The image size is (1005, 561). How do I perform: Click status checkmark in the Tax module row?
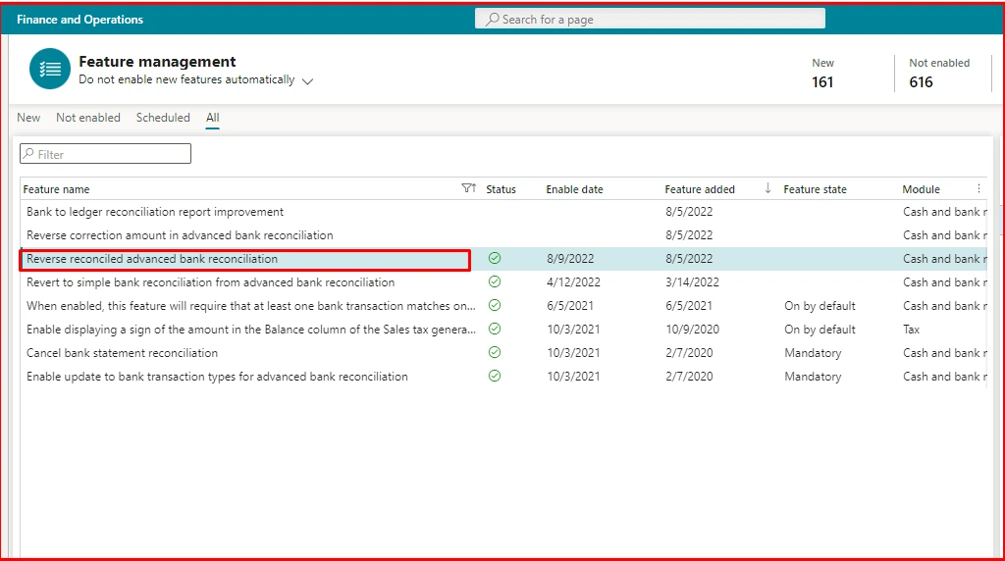click(495, 329)
